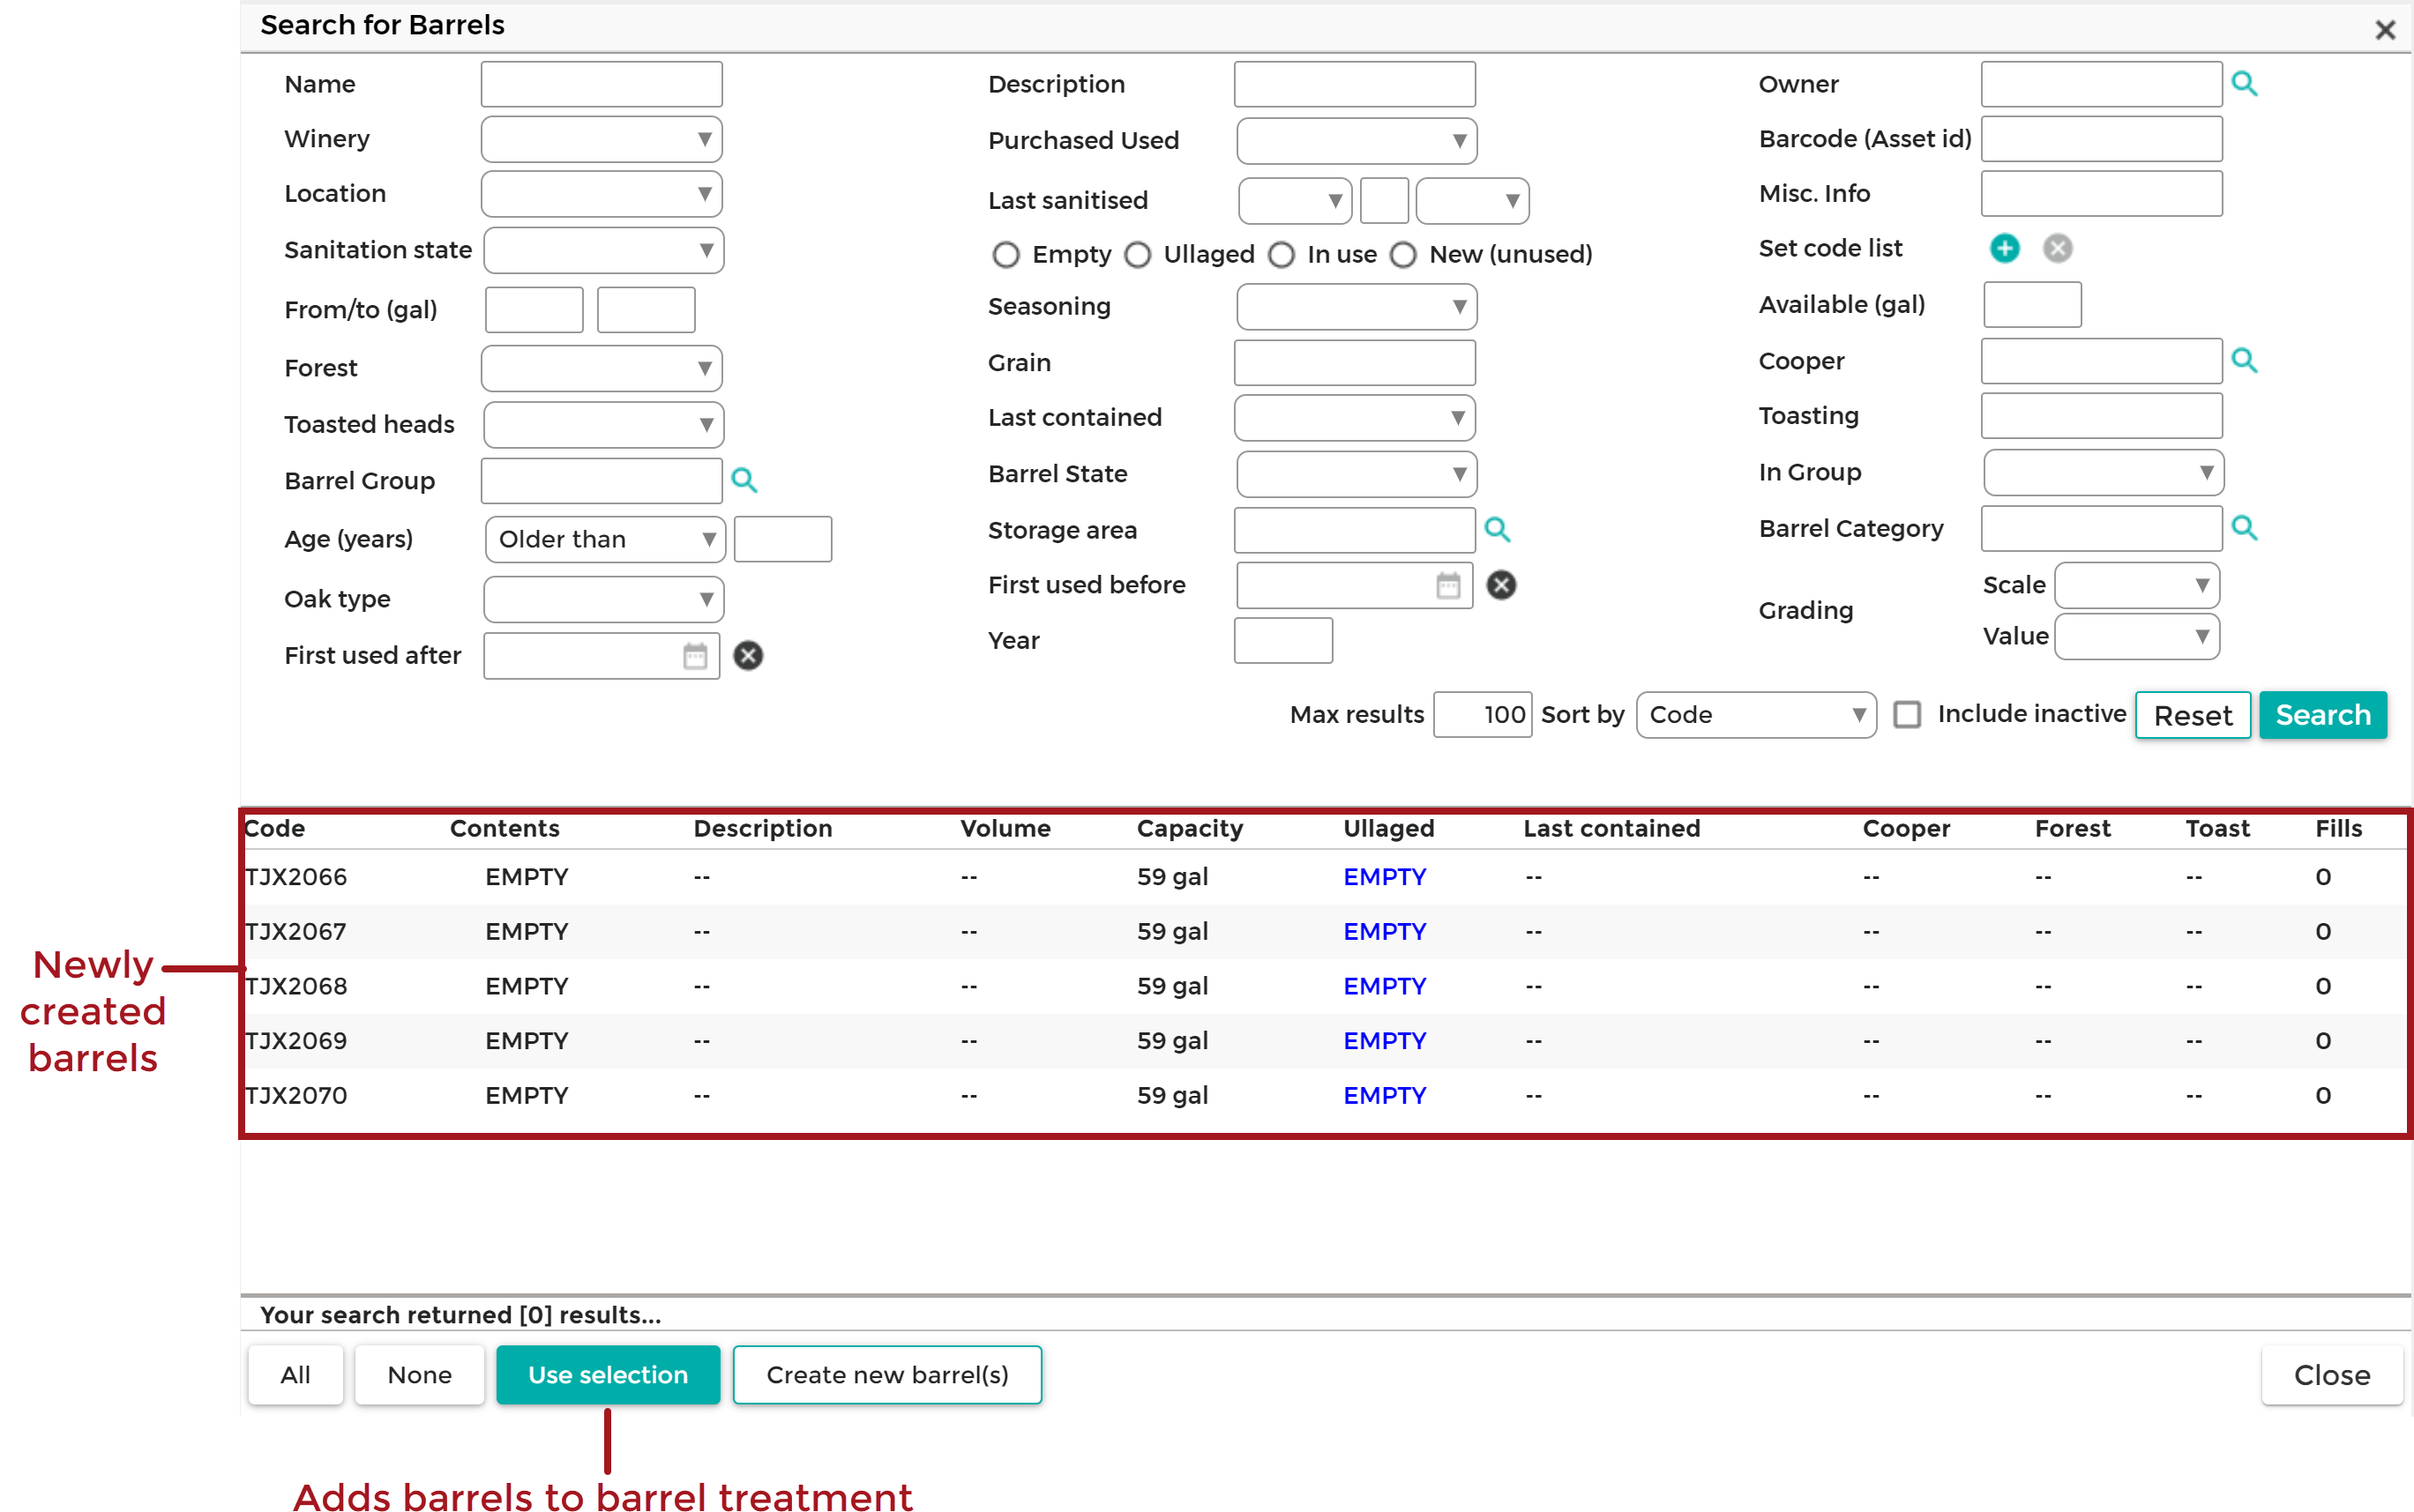The width and height of the screenshot is (2414, 1512).
Task: Open the first Last sanitised dropdown
Action: tap(1295, 201)
